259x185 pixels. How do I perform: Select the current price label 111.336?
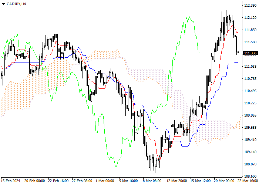[x=250, y=53]
